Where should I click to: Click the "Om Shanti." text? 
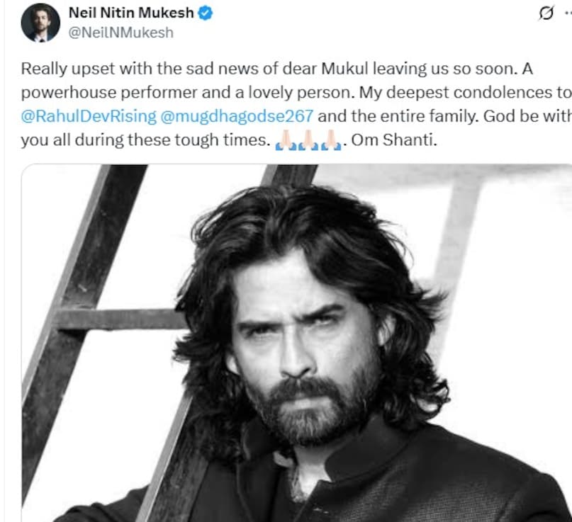tap(394, 140)
